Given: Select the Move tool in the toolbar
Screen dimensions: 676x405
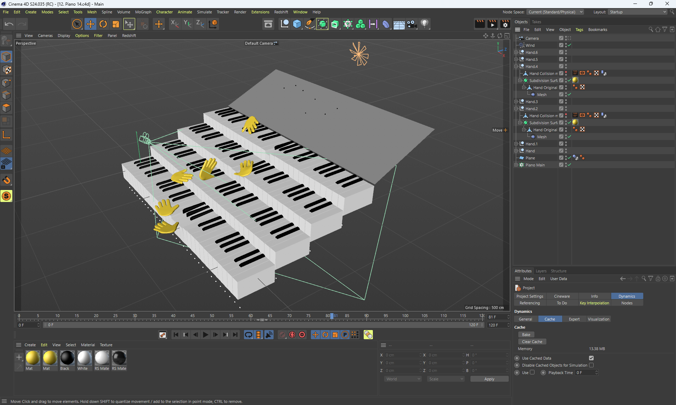Looking at the screenshot, I should click(90, 24).
